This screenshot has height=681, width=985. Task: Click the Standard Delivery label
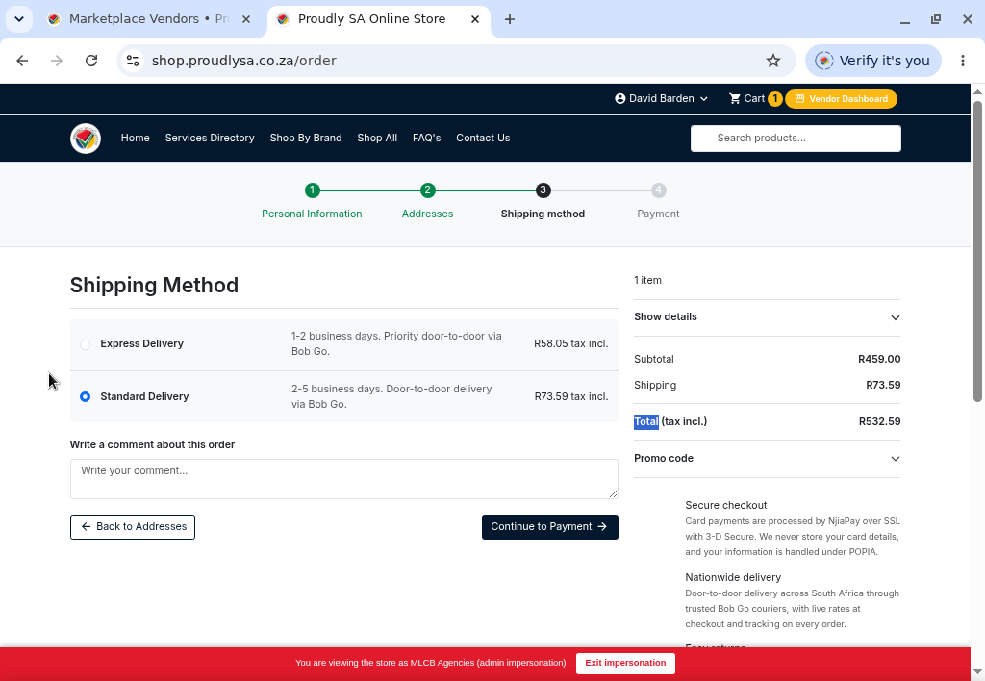click(x=144, y=396)
